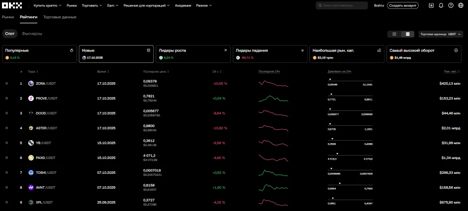Image resolution: width=468 pixels, height=211 pixels.
Task: Favorite the PROVE/USDT star
Action: (x=6, y=99)
